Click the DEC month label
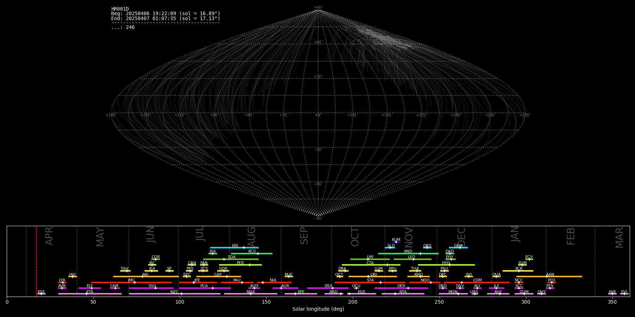This screenshot has width=635, height=317. tap(461, 237)
